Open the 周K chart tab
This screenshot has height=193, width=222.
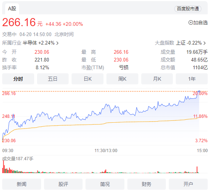tap(122, 79)
